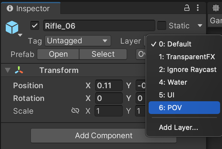Screen dimensions: 222x149
Task: Click the blue cube GameObject icon
Action: (12, 28)
